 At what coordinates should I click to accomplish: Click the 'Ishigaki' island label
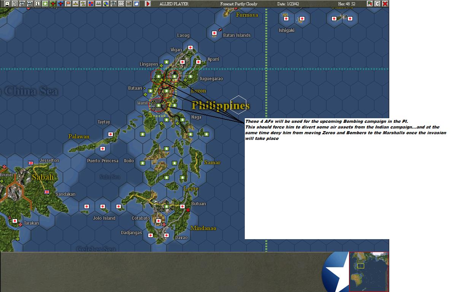point(286,30)
